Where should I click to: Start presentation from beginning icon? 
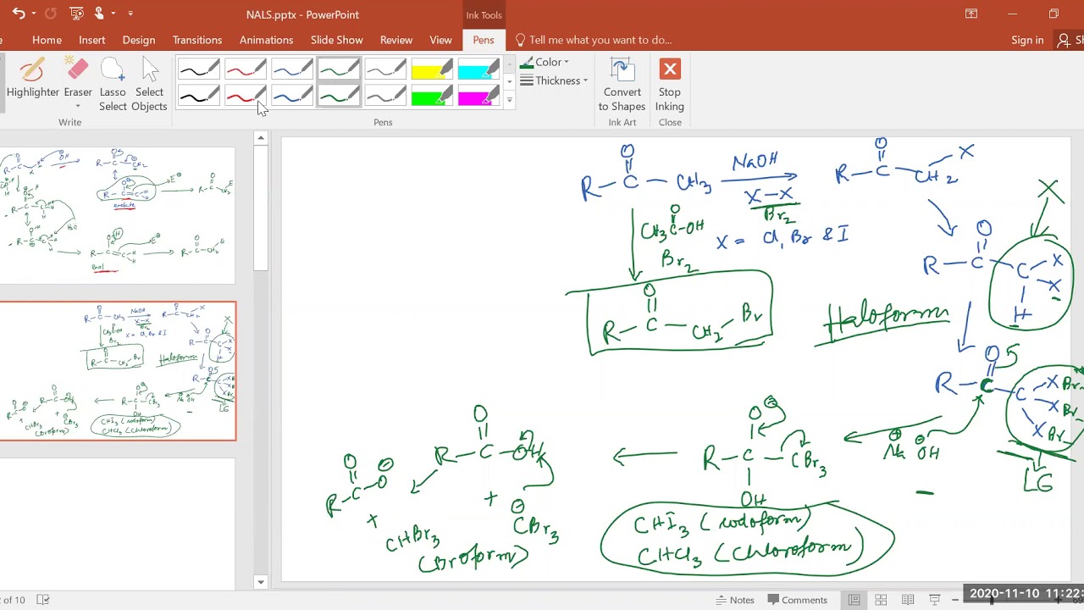pos(76,14)
